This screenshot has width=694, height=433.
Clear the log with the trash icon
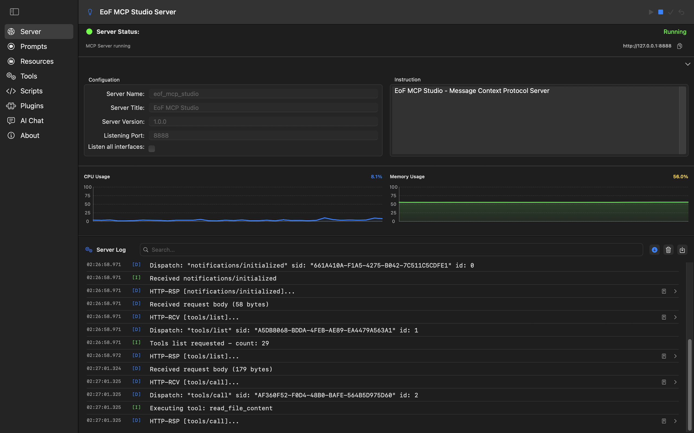668,250
